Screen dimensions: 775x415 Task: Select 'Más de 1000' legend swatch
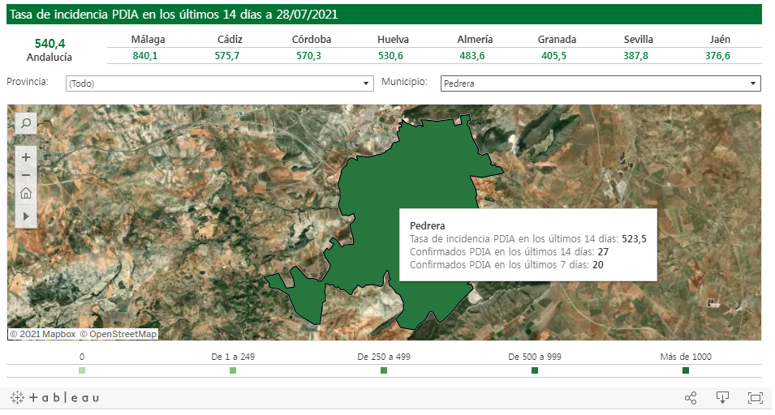(686, 370)
